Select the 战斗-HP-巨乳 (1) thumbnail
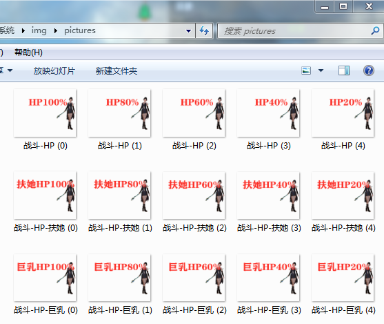This screenshot has width=384, height=324. pos(119,278)
